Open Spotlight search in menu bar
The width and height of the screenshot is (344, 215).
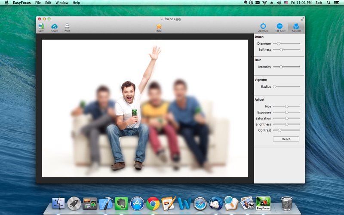(x=329, y=3)
